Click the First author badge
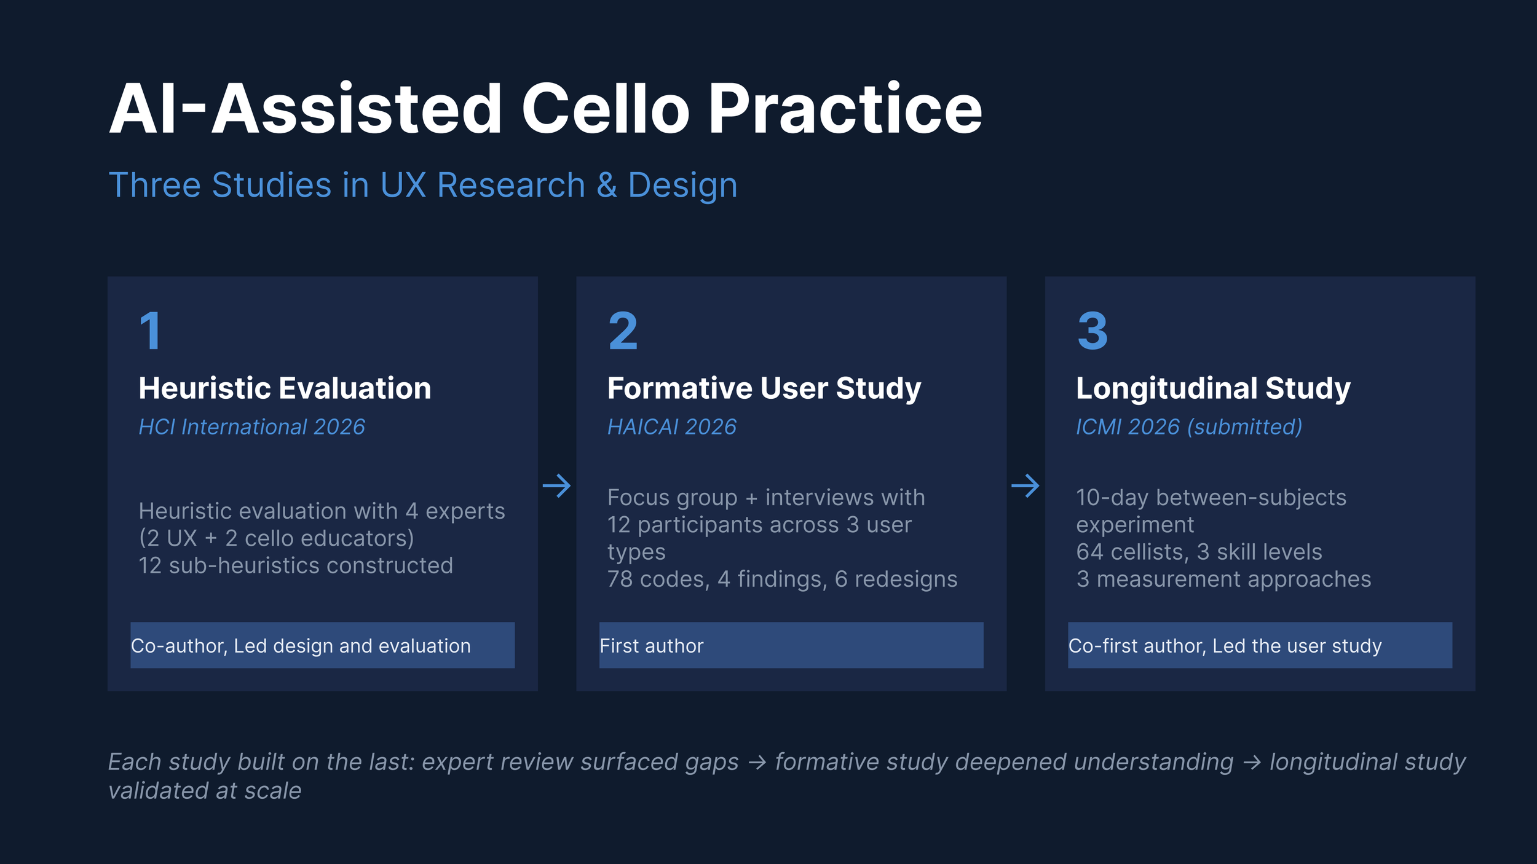Image resolution: width=1537 pixels, height=864 pixels. pyautogui.click(x=791, y=645)
